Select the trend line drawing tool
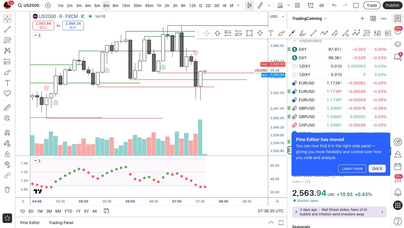Viewport: 404px width, 228px height. [x=7, y=29]
